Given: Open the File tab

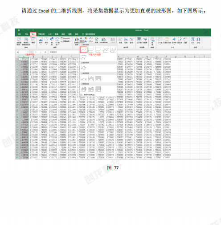Looking at the screenshot, I should pos(19,34).
